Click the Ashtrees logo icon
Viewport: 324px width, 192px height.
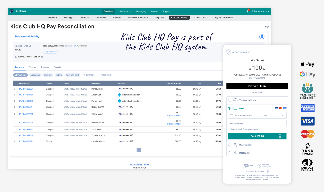pos(12,11)
